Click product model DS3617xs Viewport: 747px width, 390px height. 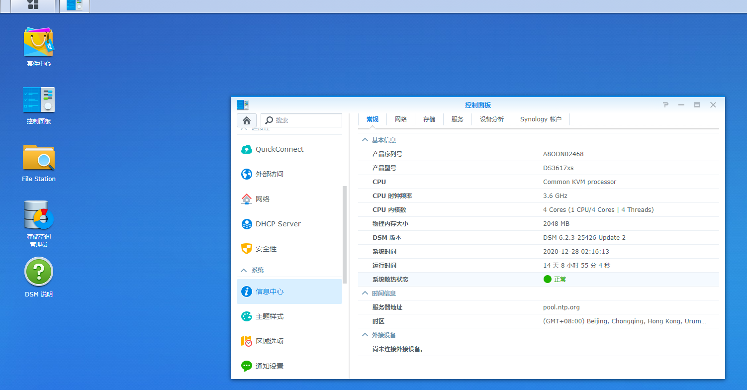(558, 168)
